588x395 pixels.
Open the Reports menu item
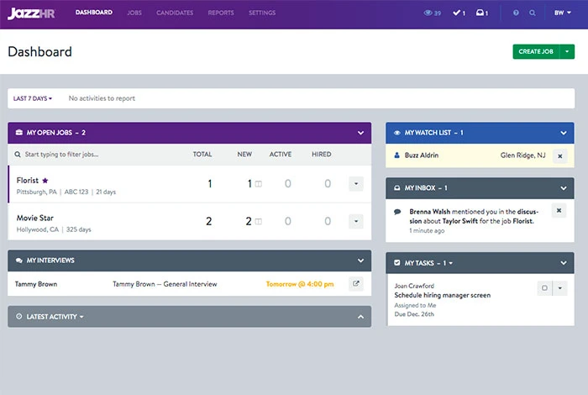[221, 13]
